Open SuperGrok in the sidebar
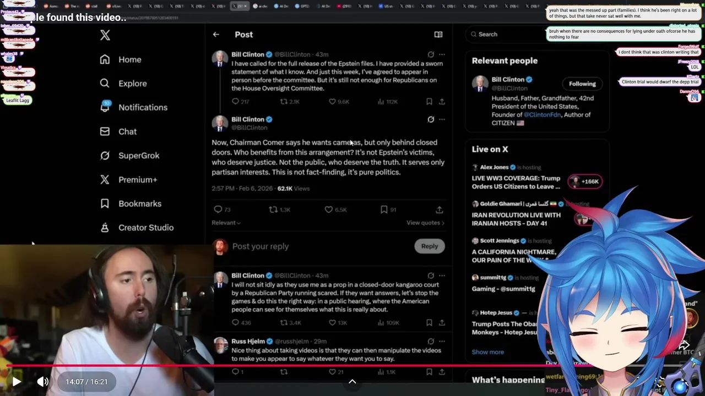 pyautogui.click(x=129, y=156)
